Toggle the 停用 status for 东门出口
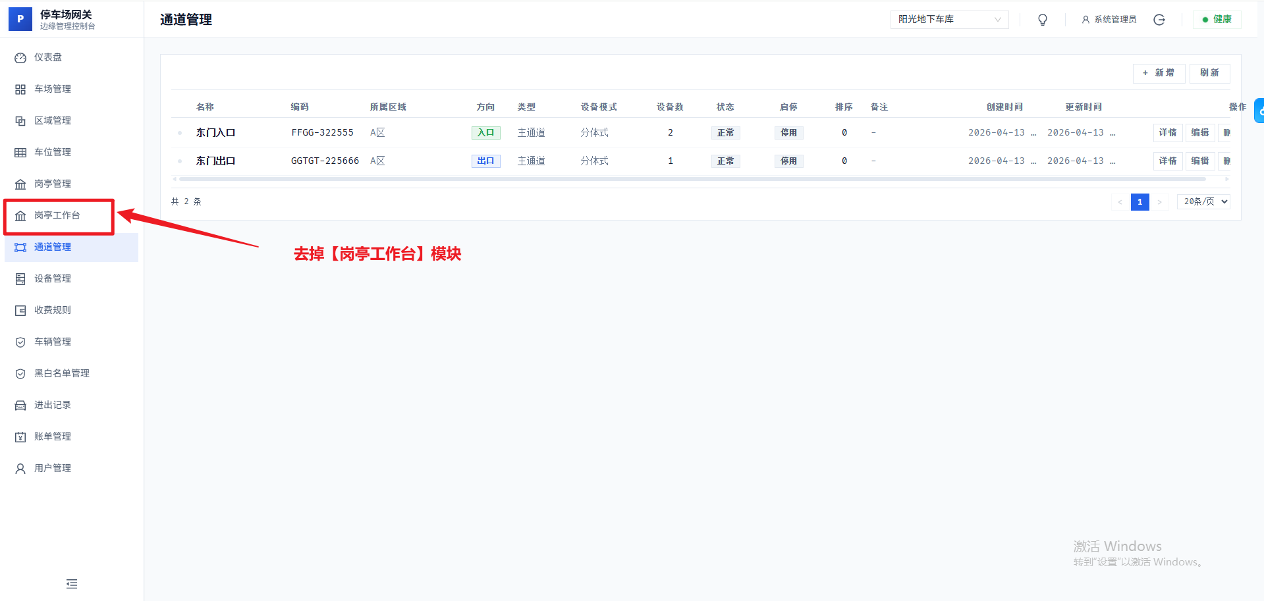This screenshot has width=1264, height=601. click(x=788, y=161)
